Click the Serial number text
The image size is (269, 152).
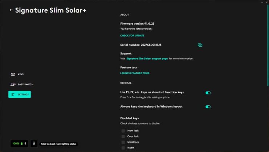click(141, 45)
